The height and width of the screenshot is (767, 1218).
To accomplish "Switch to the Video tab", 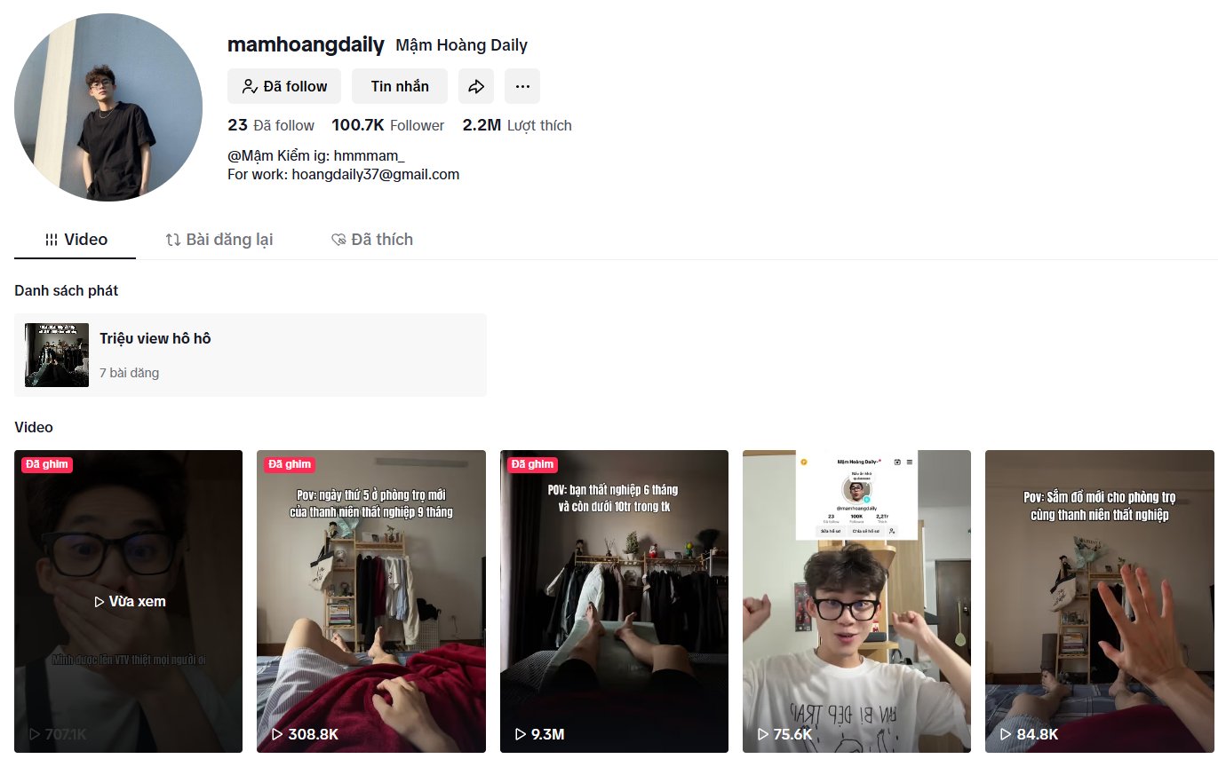I will [x=76, y=240].
